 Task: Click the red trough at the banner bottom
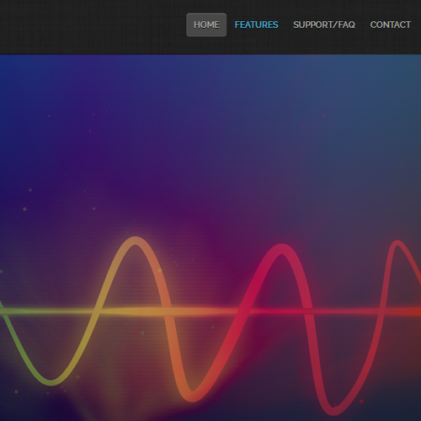tap(334, 410)
